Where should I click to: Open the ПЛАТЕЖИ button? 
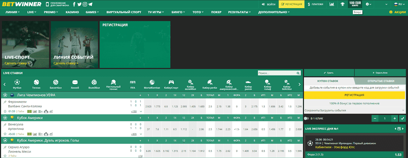pos(315,4)
